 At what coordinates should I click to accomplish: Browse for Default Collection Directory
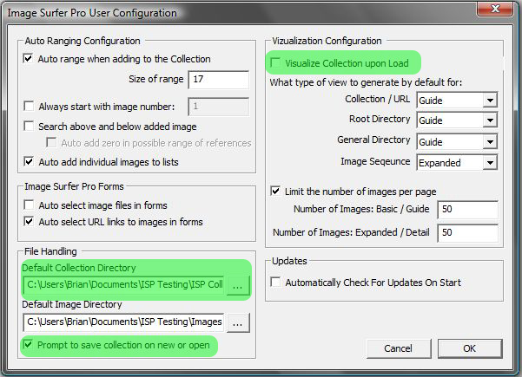[x=238, y=286]
